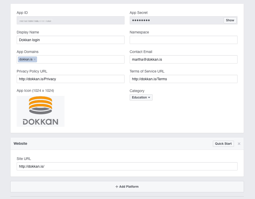The height and width of the screenshot is (199, 255).
Task: Click the Category label above dropdown
Action: pyautogui.click(x=137, y=91)
